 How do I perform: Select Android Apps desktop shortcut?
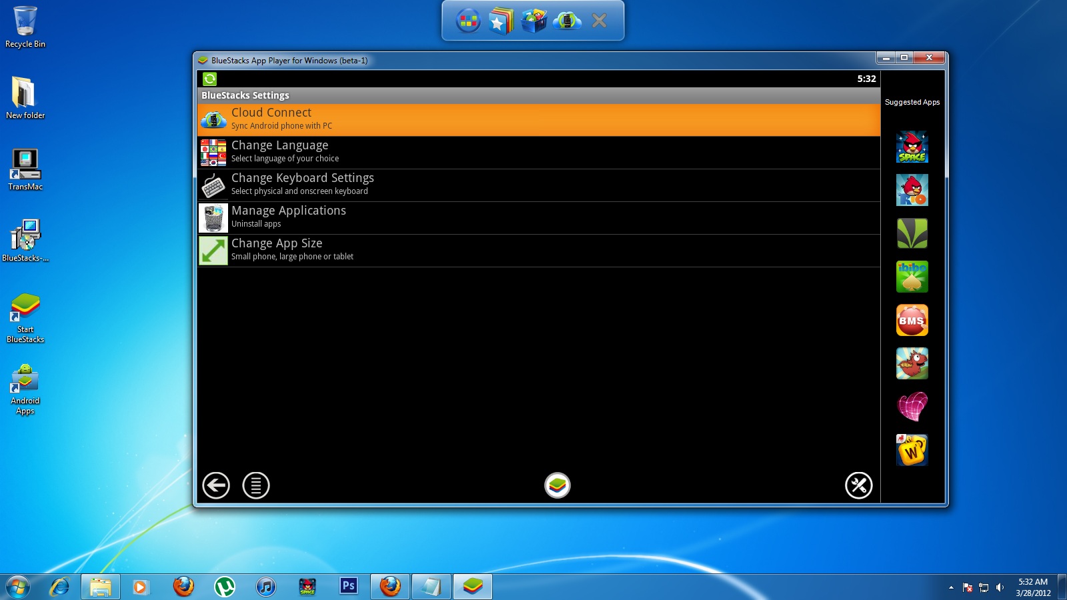click(25, 389)
